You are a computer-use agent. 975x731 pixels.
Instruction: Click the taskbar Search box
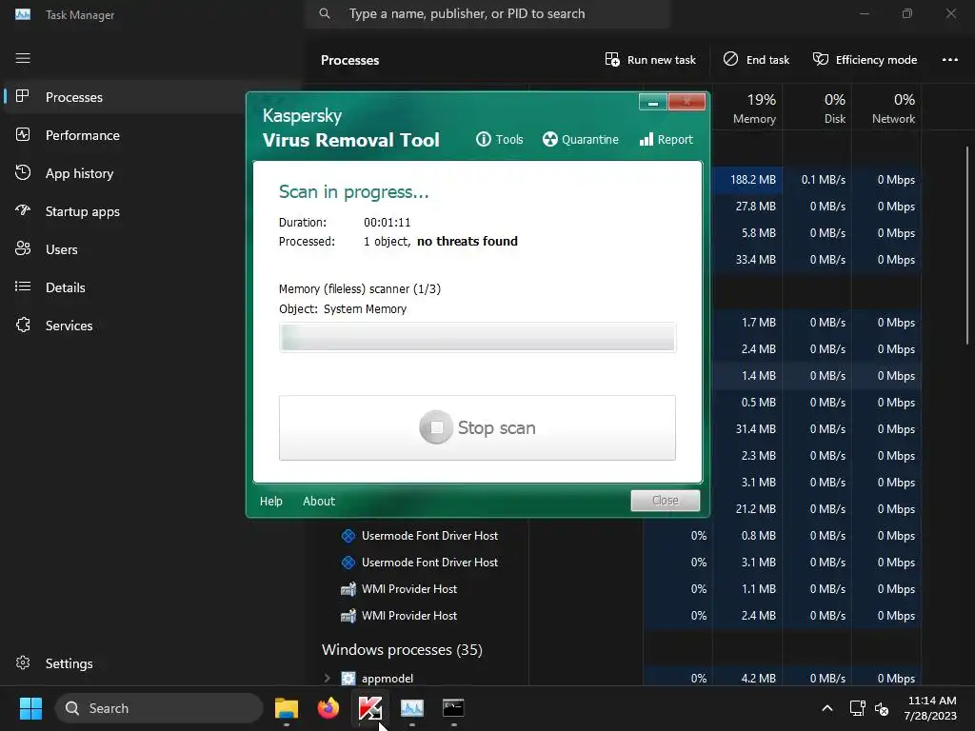coord(159,708)
